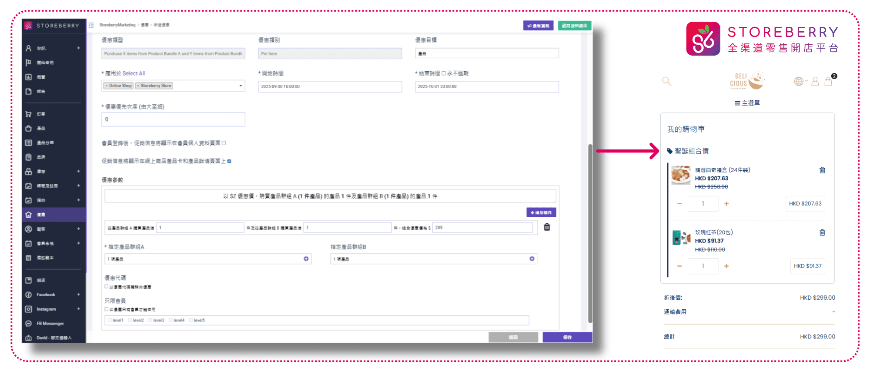Open the 訂單 cart icon in the sidebar
Screen dimensions: 870x371
click(x=28, y=114)
